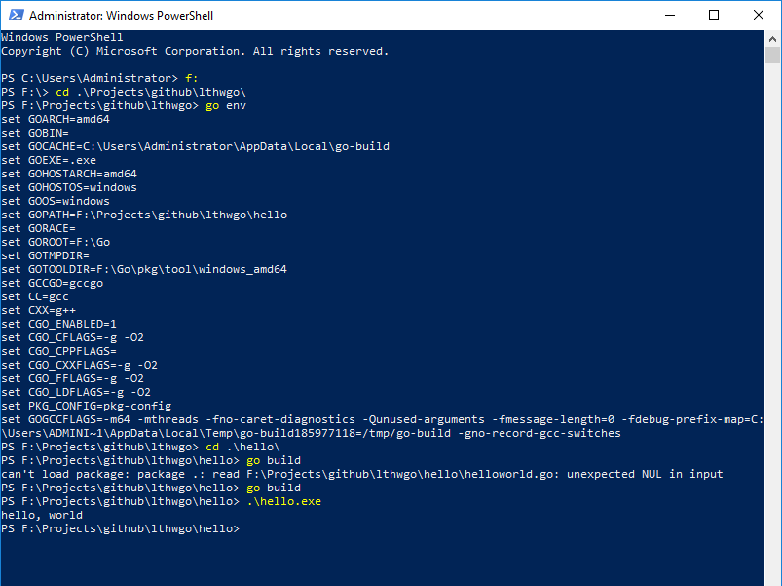The width and height of the screenshot is (782, 586).
Task: Click the 'Windows PowerShell' banner line
Action: 62,37
